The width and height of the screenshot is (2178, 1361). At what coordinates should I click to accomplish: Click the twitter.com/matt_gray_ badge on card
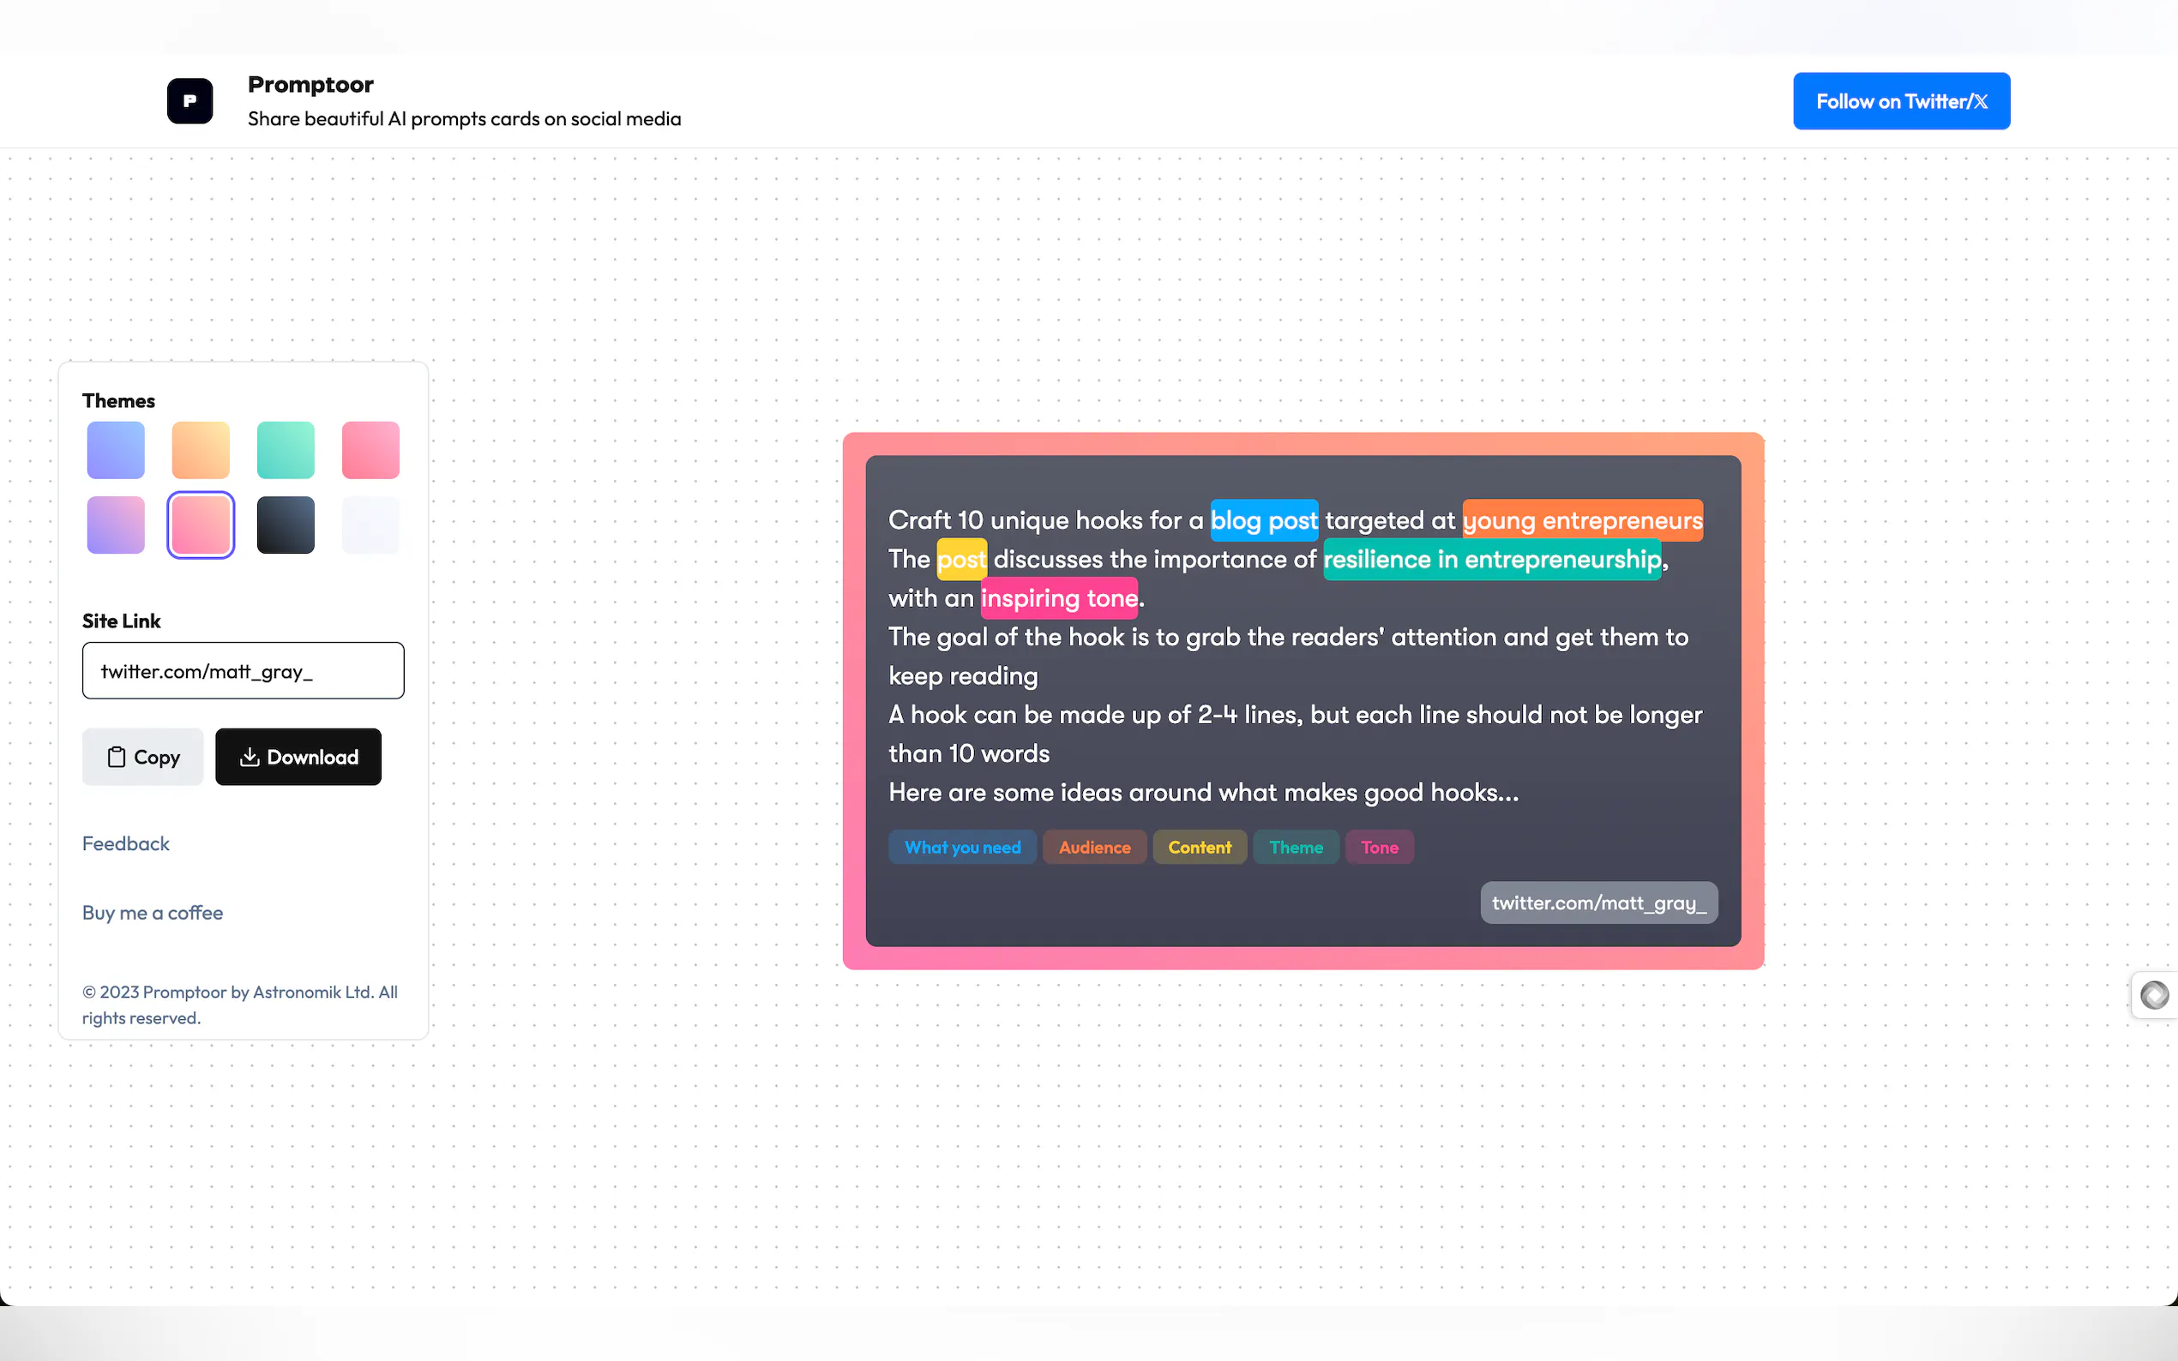[1598, 902]
